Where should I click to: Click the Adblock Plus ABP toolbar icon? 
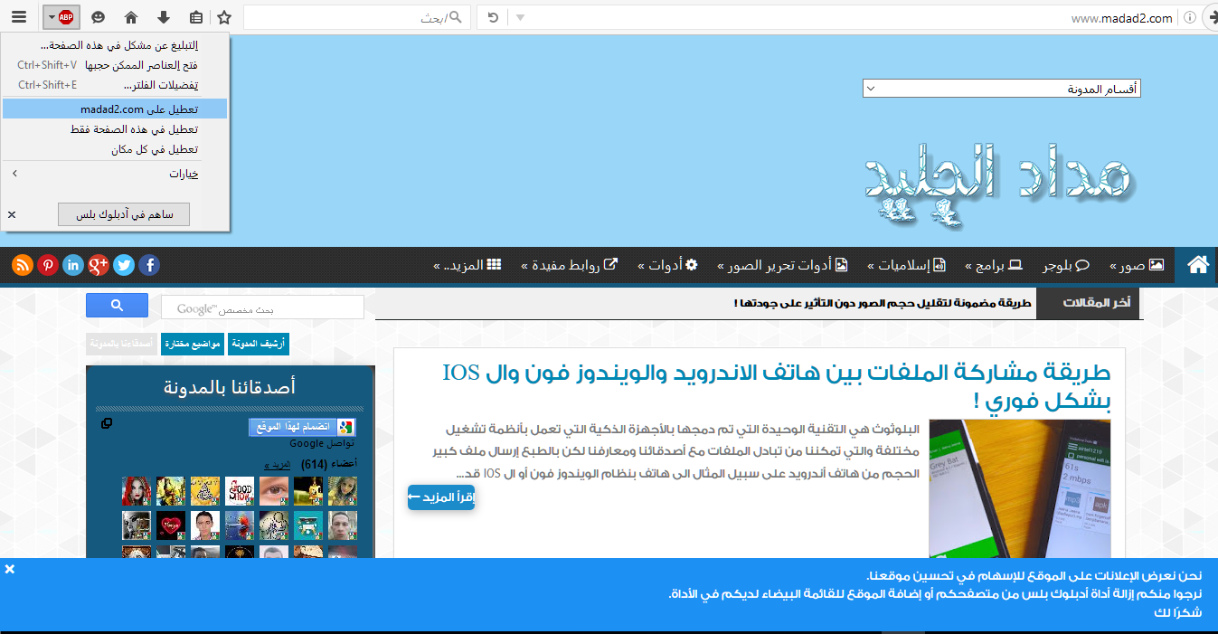(x=66, y=17)
